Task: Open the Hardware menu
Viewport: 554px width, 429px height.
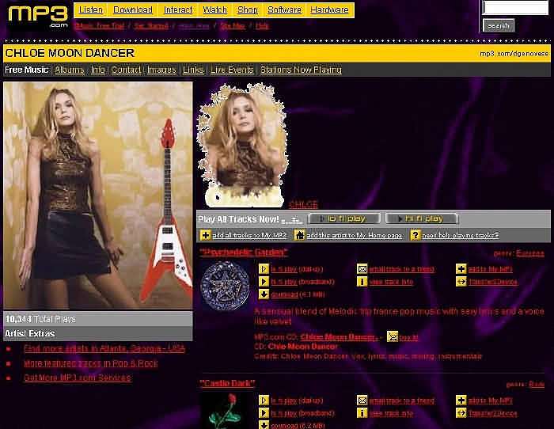Action: tap(329, 10)
